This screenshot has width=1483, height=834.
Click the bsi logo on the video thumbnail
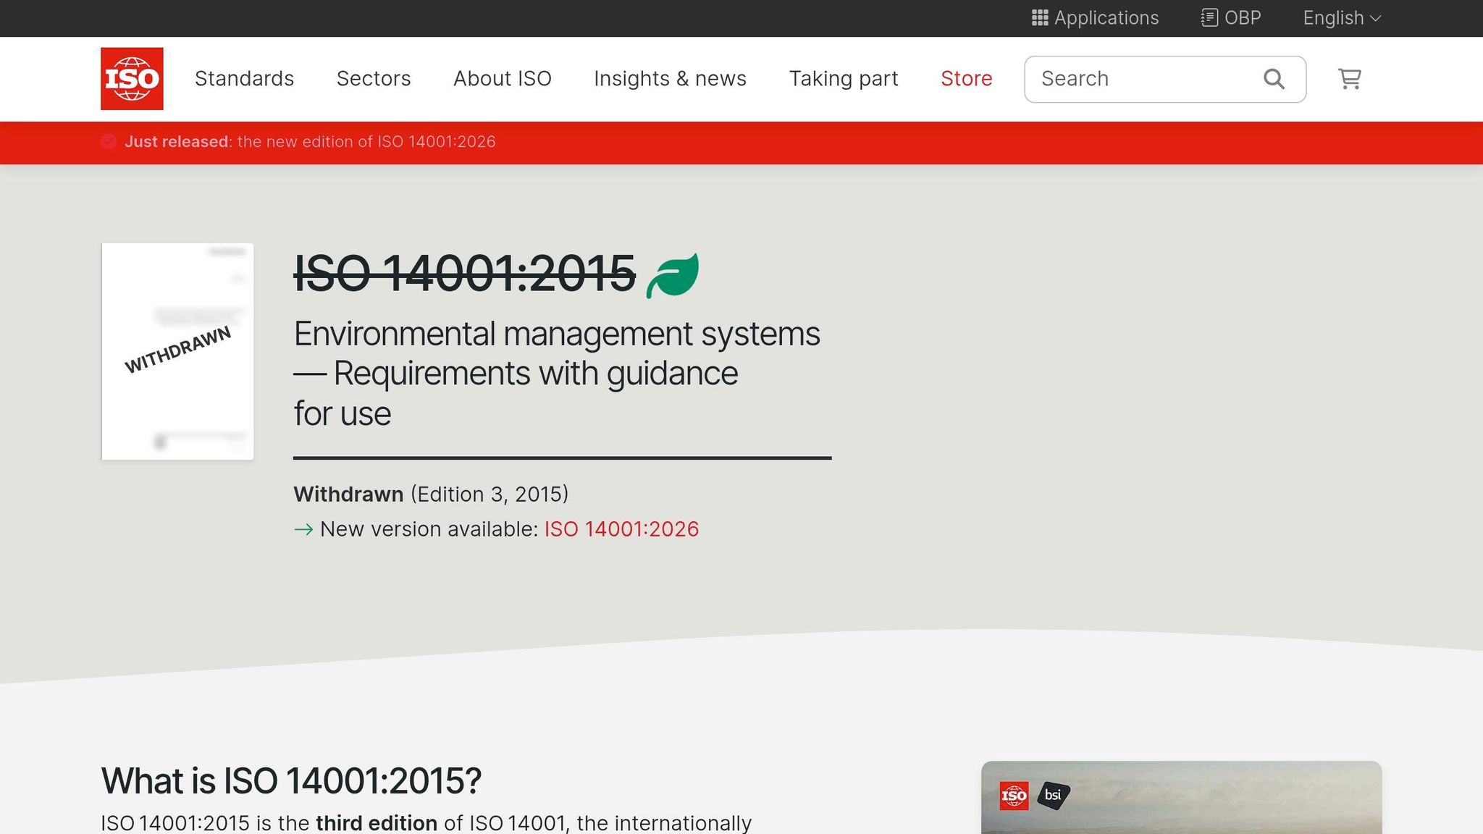coord(1052,794)
